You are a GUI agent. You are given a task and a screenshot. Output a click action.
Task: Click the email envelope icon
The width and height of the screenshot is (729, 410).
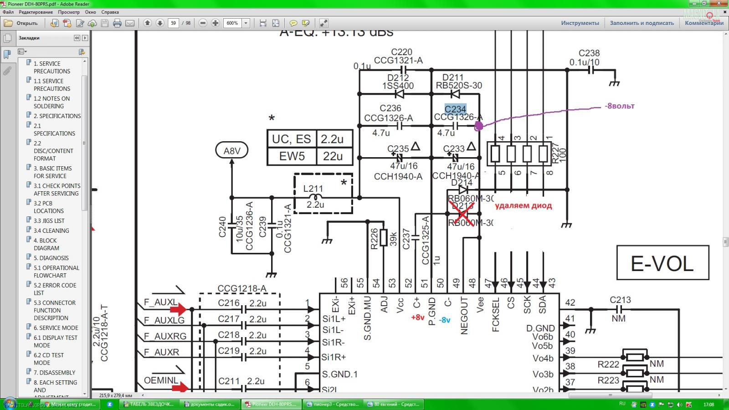coord(130,23)
